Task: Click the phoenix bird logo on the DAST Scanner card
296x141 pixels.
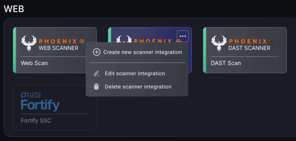Action: coord(218,43)
